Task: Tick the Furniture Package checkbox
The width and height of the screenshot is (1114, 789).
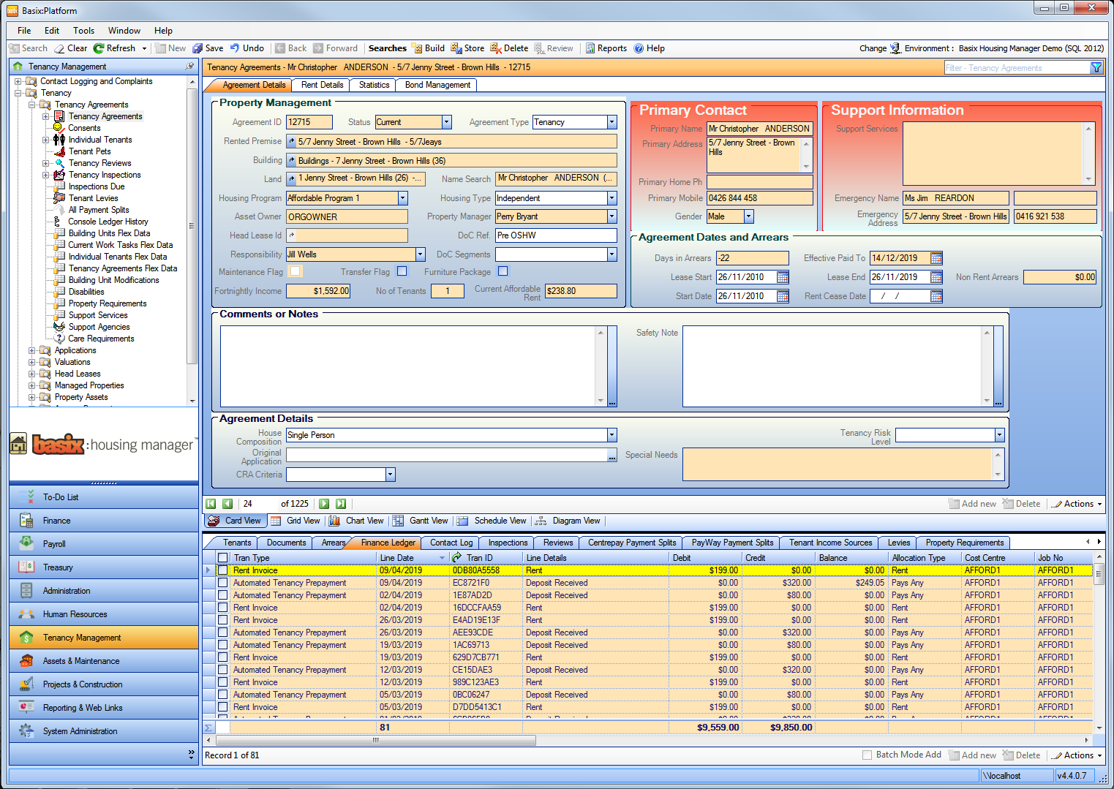Action: coord(503,271)
